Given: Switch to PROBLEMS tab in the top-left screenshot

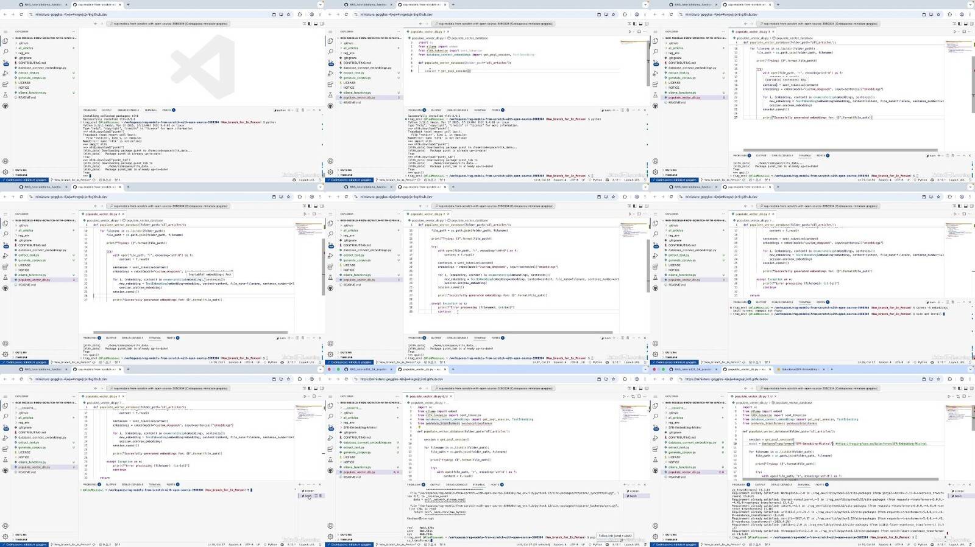Looking at the screenshot, I should [x=90, y=110].
